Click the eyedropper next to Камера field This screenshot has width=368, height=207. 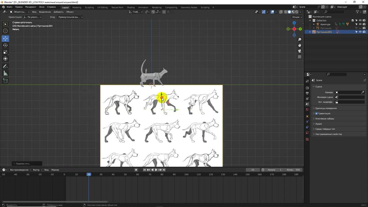click(x=363, y=92)
